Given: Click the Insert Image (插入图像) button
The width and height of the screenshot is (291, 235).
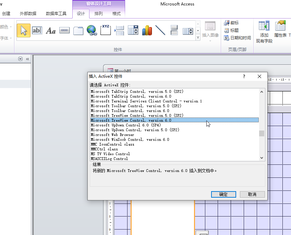Looking at the screenshot, I should tap(210, 29).
